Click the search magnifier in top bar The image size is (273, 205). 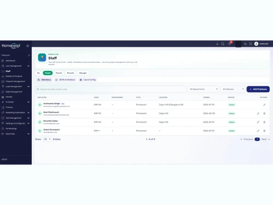click(x=223, y=44)
